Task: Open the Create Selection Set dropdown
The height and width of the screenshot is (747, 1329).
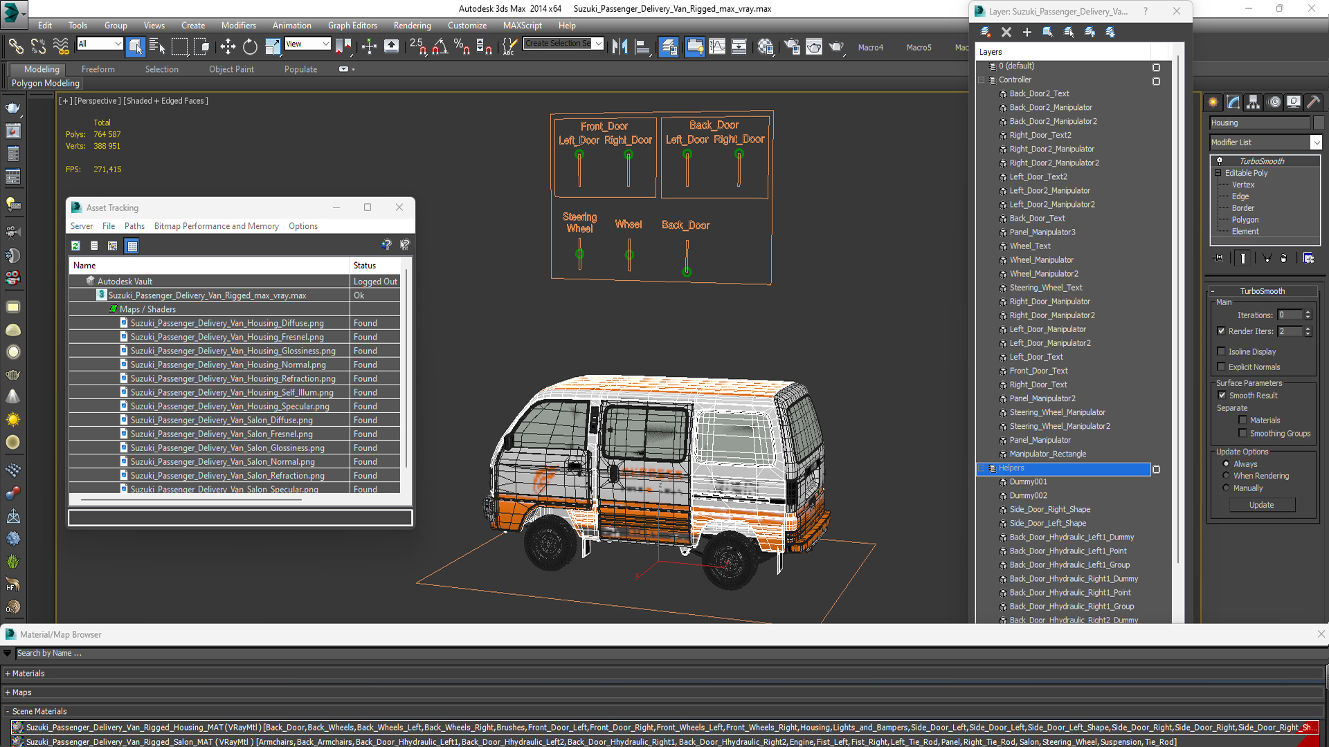Action: tap(599, 44)
